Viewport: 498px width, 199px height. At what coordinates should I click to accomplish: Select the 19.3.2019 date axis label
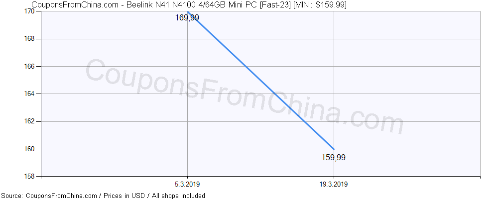tap(334, 184)
